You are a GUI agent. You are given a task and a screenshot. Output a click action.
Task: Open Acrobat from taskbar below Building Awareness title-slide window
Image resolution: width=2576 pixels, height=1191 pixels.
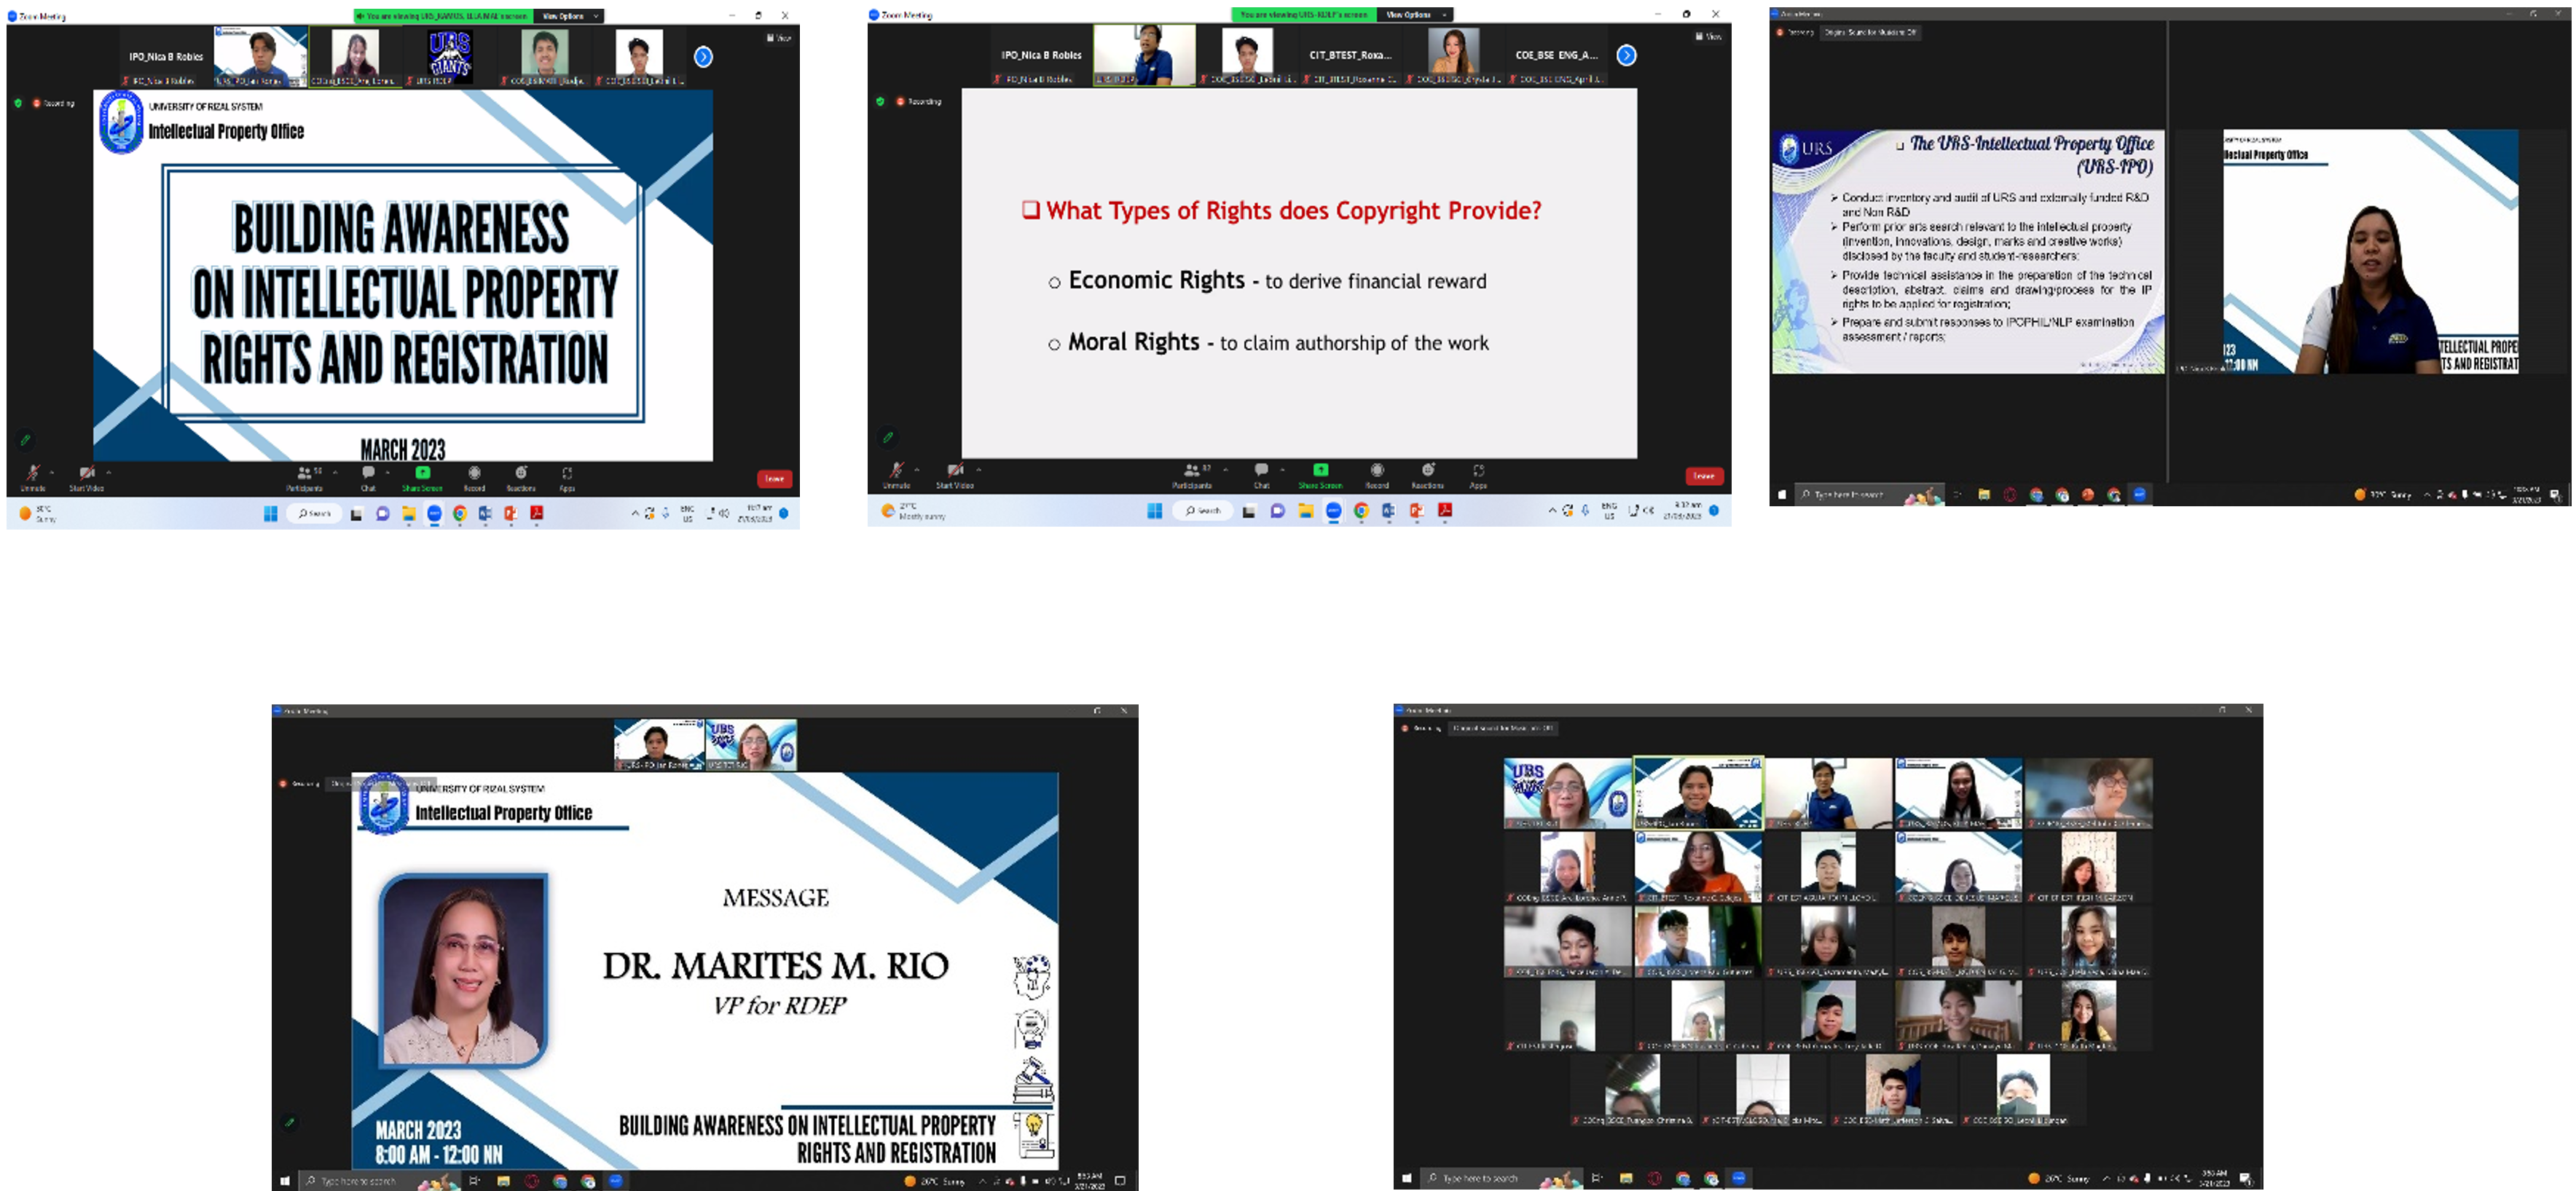[537, 513]
